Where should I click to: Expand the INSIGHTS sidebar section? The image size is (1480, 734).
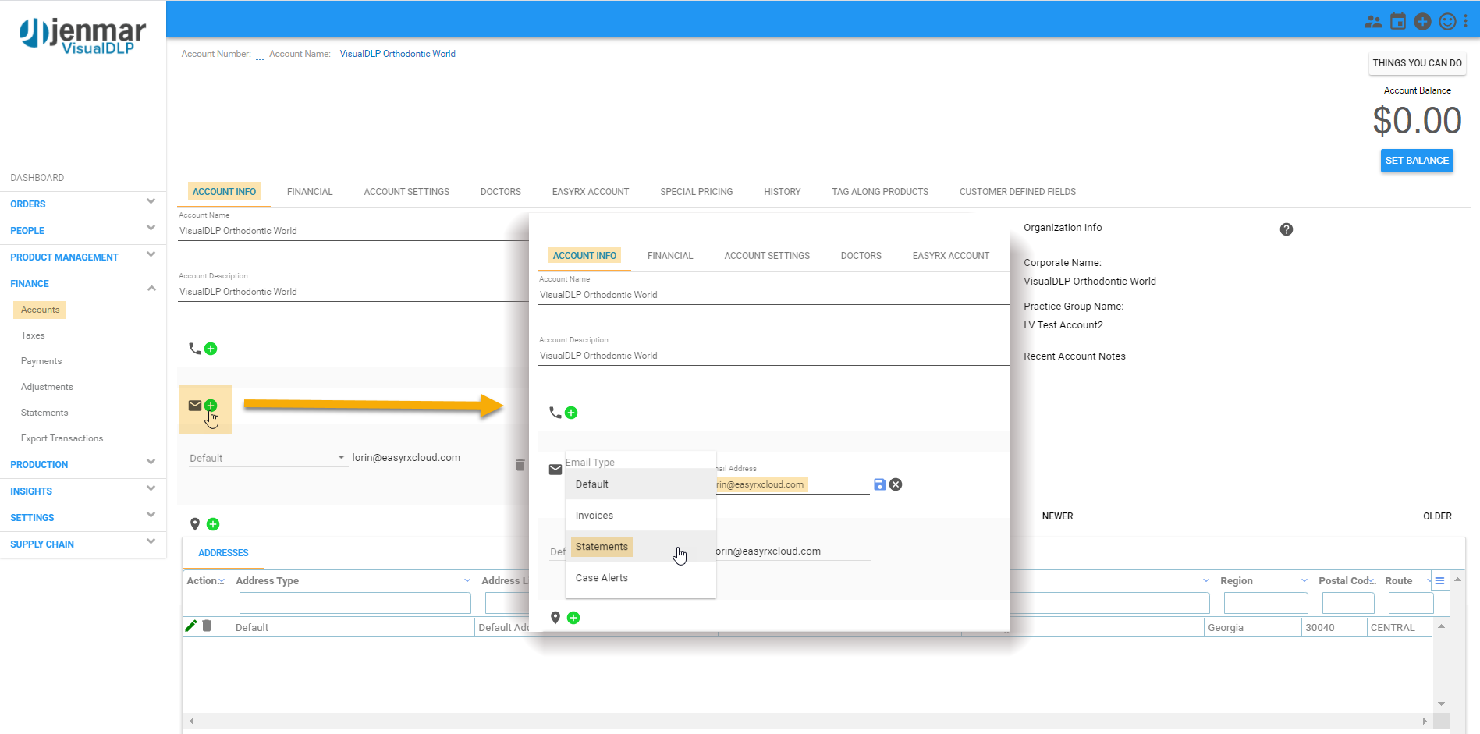[151, 489]
